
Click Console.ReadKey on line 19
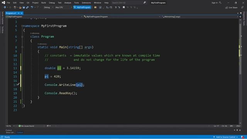tap(58, 93)
